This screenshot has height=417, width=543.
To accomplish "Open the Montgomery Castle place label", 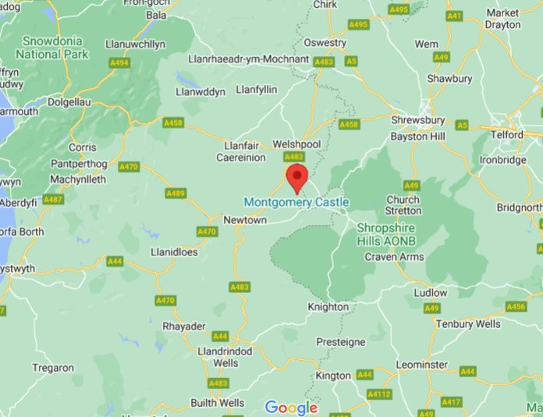I will [296, 202].
